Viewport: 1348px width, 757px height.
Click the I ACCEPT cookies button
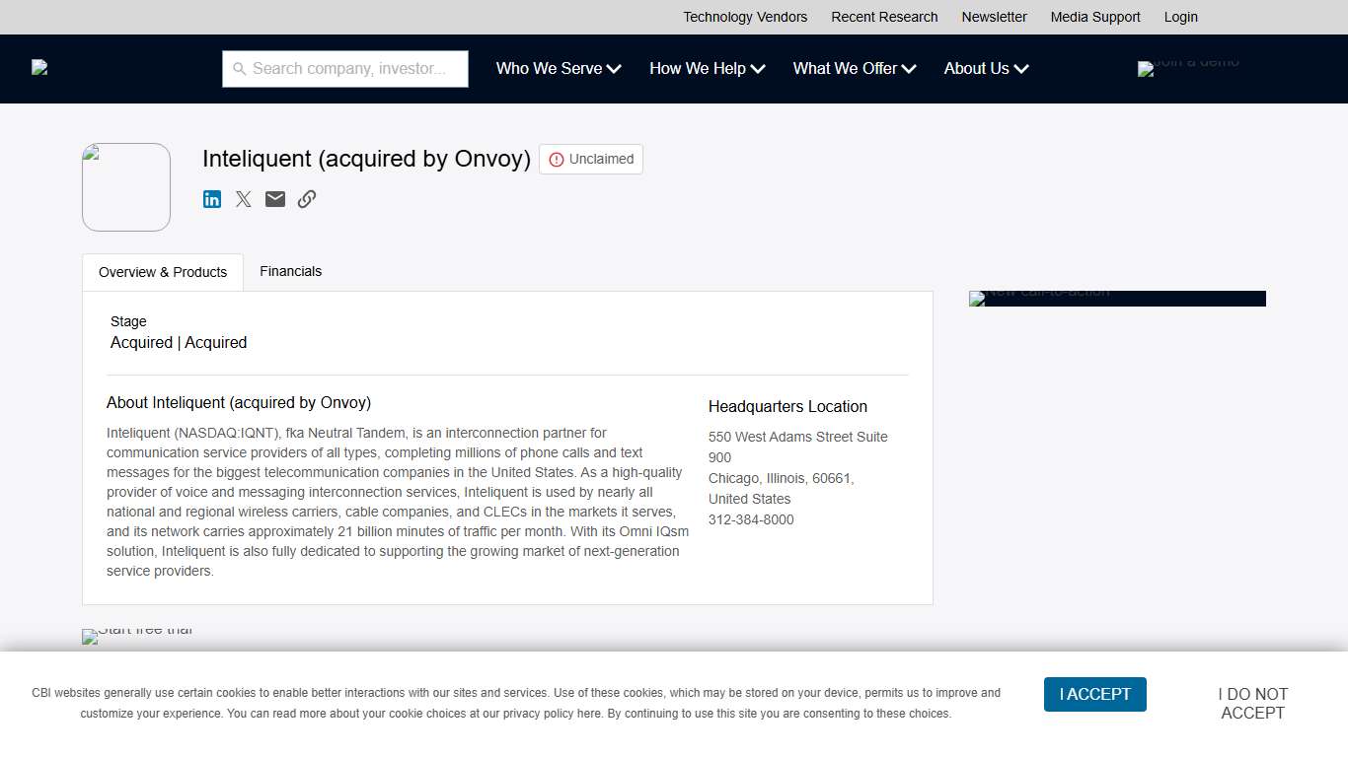1094,694
